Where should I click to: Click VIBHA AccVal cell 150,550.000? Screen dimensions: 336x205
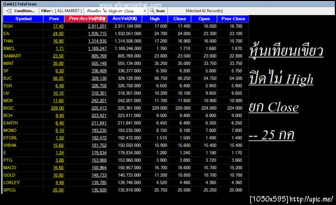pos(129,146)
